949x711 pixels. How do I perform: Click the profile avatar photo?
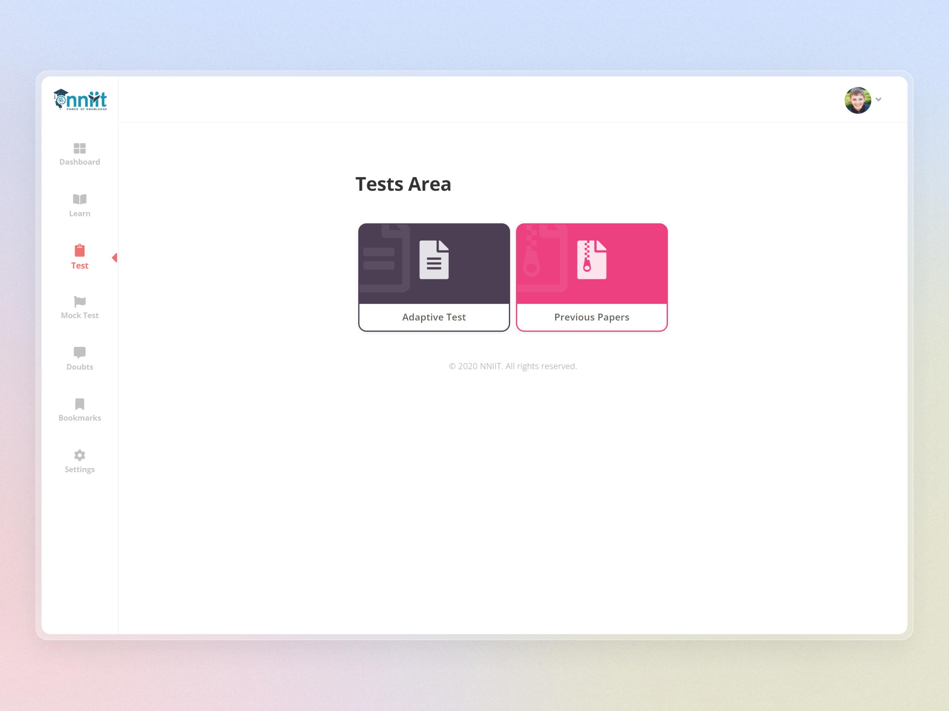858,100
